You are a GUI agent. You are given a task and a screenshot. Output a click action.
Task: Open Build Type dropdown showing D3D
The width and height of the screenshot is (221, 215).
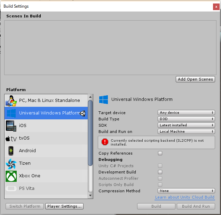click(186, 119)
